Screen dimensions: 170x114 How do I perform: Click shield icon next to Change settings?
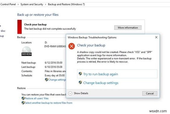click(46, 80)
